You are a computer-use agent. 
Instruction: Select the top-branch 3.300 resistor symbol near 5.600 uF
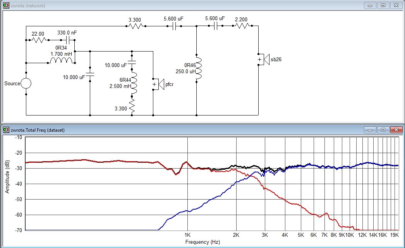tap(136, 26)
